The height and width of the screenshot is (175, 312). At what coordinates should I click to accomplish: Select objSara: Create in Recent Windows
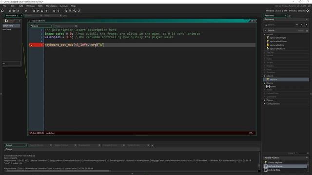285,166
